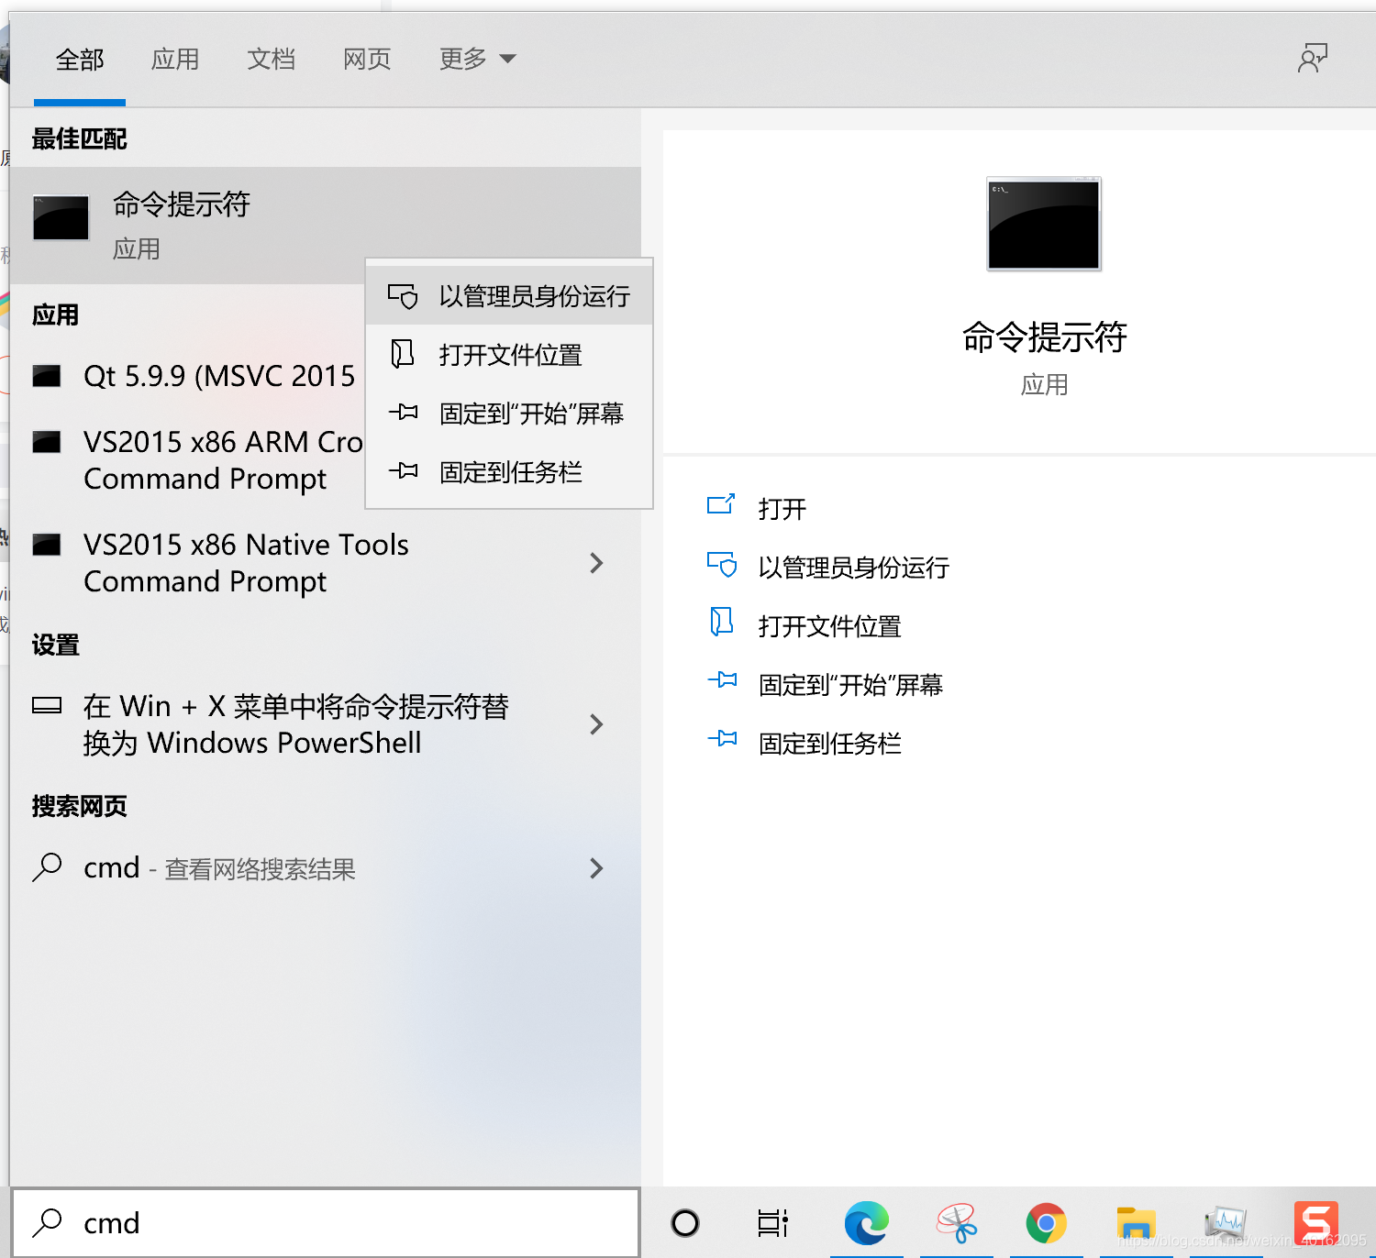Screen dimensions: 1376x1258
Task: Expand the VS2015 x86 Native Tools chevron arrow
Action: pos(596,563)
